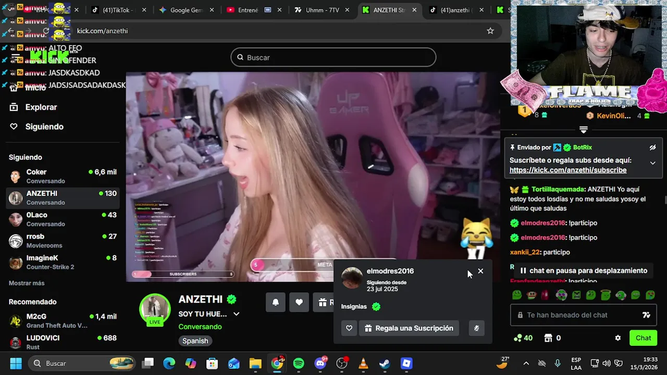
Task: Expand the pinned message chevron
Action: point(652,163)
